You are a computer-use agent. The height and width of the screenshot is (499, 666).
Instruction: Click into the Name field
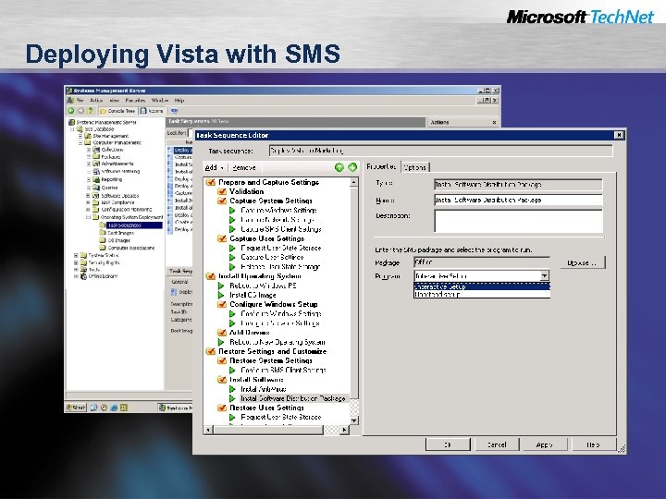(518, 200)
